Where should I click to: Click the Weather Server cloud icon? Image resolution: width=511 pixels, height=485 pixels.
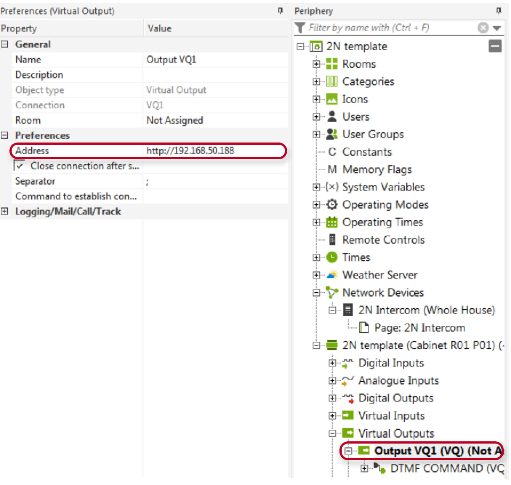[332, 274]
